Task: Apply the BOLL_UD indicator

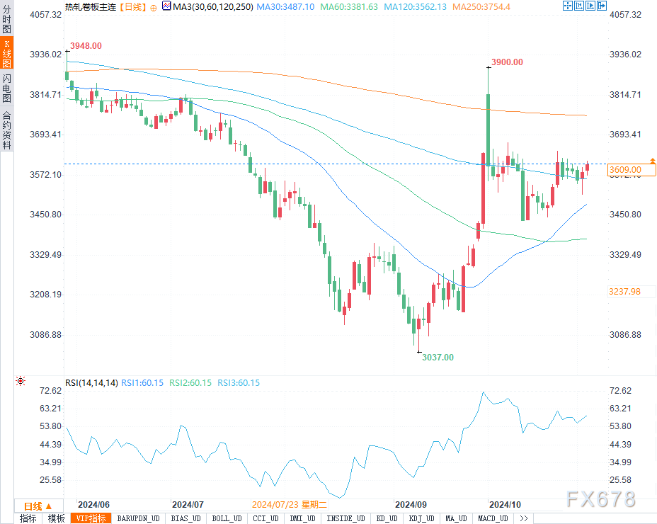Action: [x=227, y=518]
